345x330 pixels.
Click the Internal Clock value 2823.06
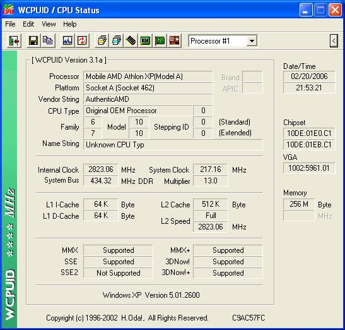(x=101, y=169)
